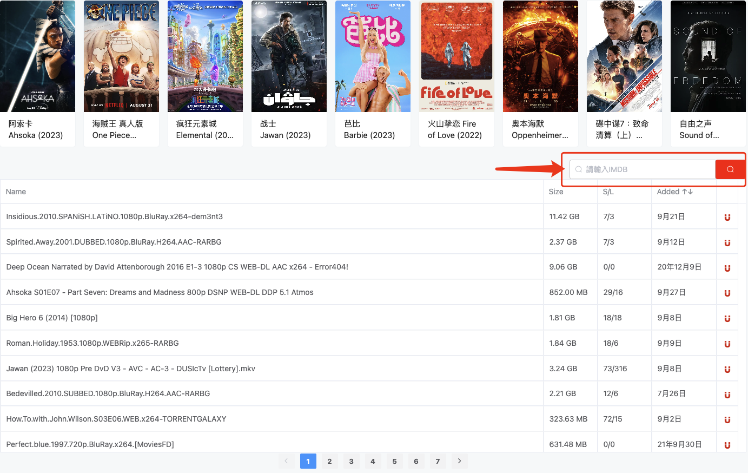This screenshot has height=473, width=748.
Task: Open Ahsoka S01E07 Part Seven entry
Action: point(160,292)
